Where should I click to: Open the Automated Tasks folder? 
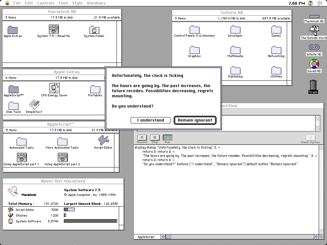21,141
